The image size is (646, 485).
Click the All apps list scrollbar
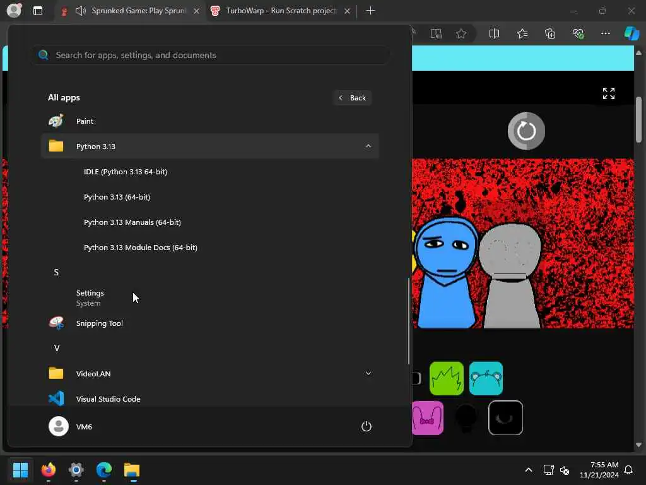click(408, 321)
